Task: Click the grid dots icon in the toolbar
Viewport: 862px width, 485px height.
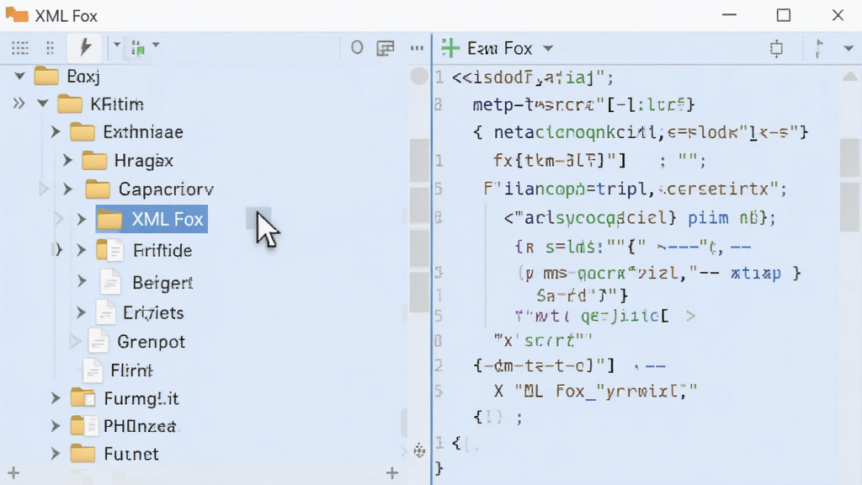Action: 20,48
